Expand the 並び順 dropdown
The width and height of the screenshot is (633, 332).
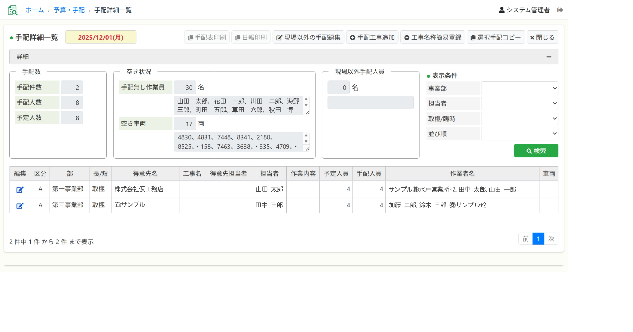(519, 134)
